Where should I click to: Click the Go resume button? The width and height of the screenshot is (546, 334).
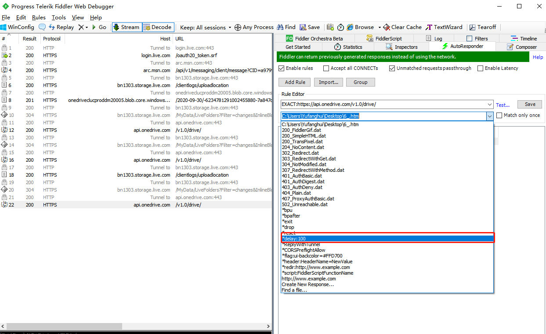(99, 27)
